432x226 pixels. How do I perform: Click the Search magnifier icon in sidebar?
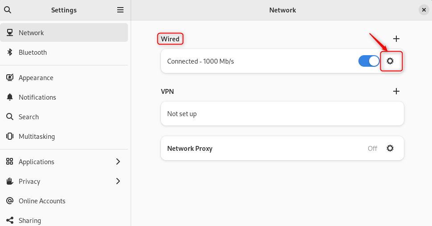[x=10, y=117]
